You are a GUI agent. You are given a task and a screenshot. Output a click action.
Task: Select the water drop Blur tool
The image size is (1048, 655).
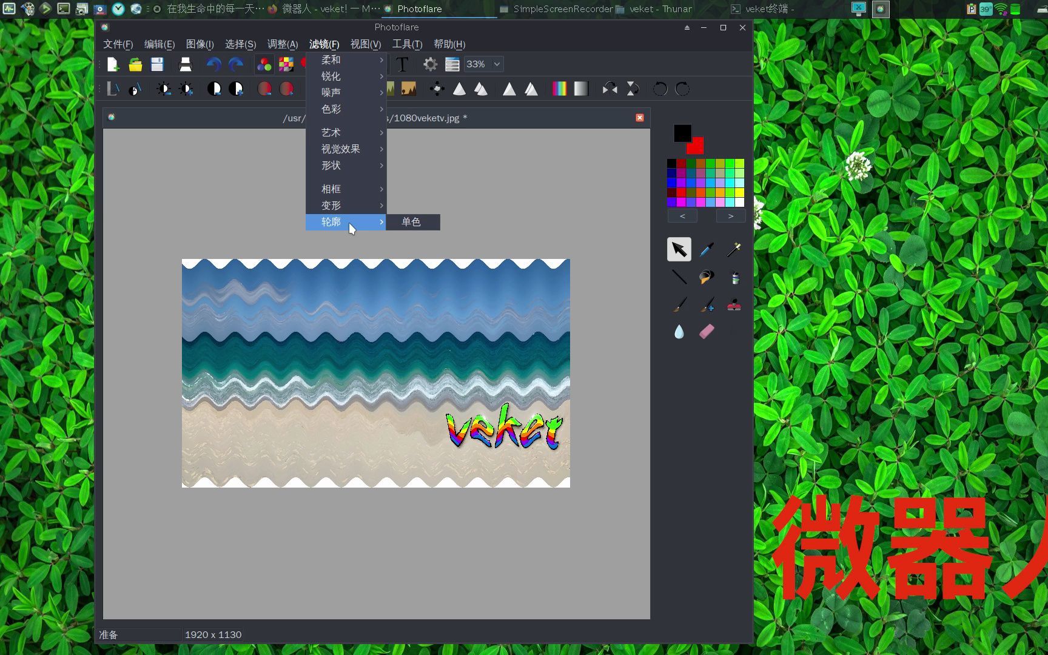(x=679, y=331)
